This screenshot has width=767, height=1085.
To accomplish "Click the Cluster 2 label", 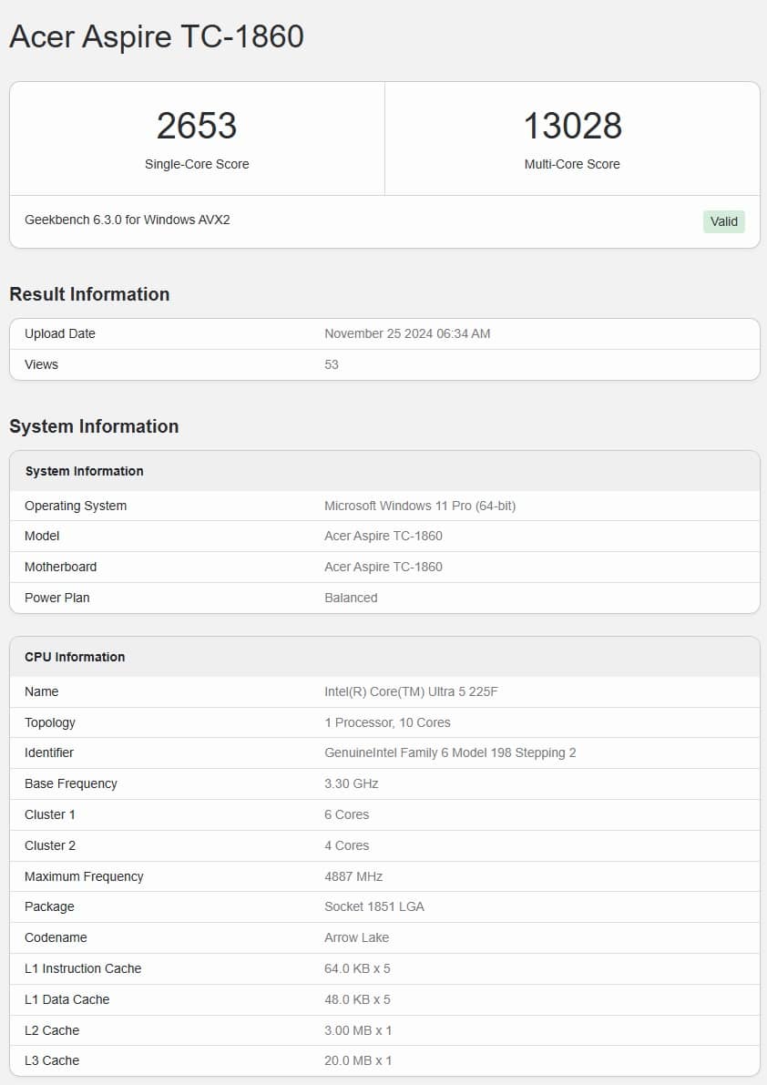I will pyautogui.click(x=50, y=845).
